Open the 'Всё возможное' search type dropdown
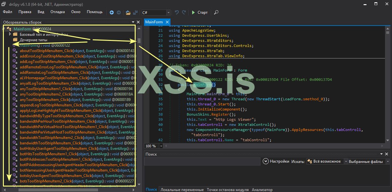Image resolution: width=392 pixels, height=192 pixels. pyautogui.click(x=345, y=162)
